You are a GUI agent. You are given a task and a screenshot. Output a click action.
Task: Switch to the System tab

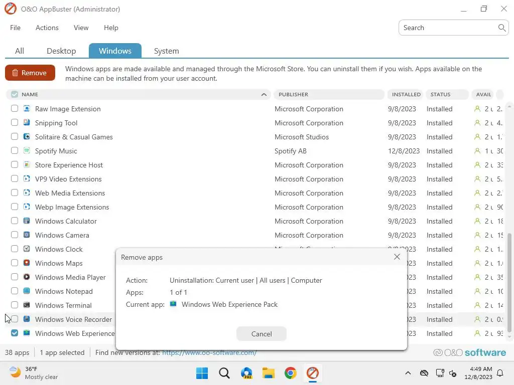click(167, 51)
